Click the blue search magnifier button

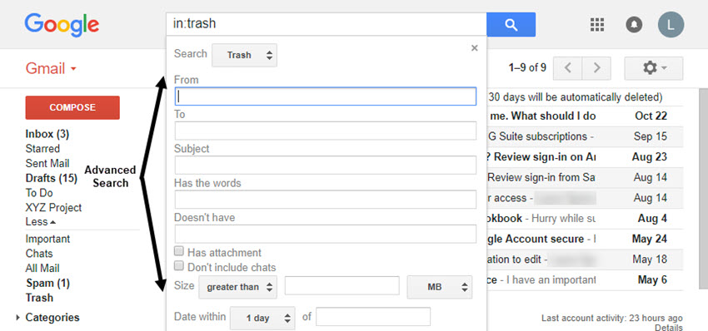(x=511, y=24)
